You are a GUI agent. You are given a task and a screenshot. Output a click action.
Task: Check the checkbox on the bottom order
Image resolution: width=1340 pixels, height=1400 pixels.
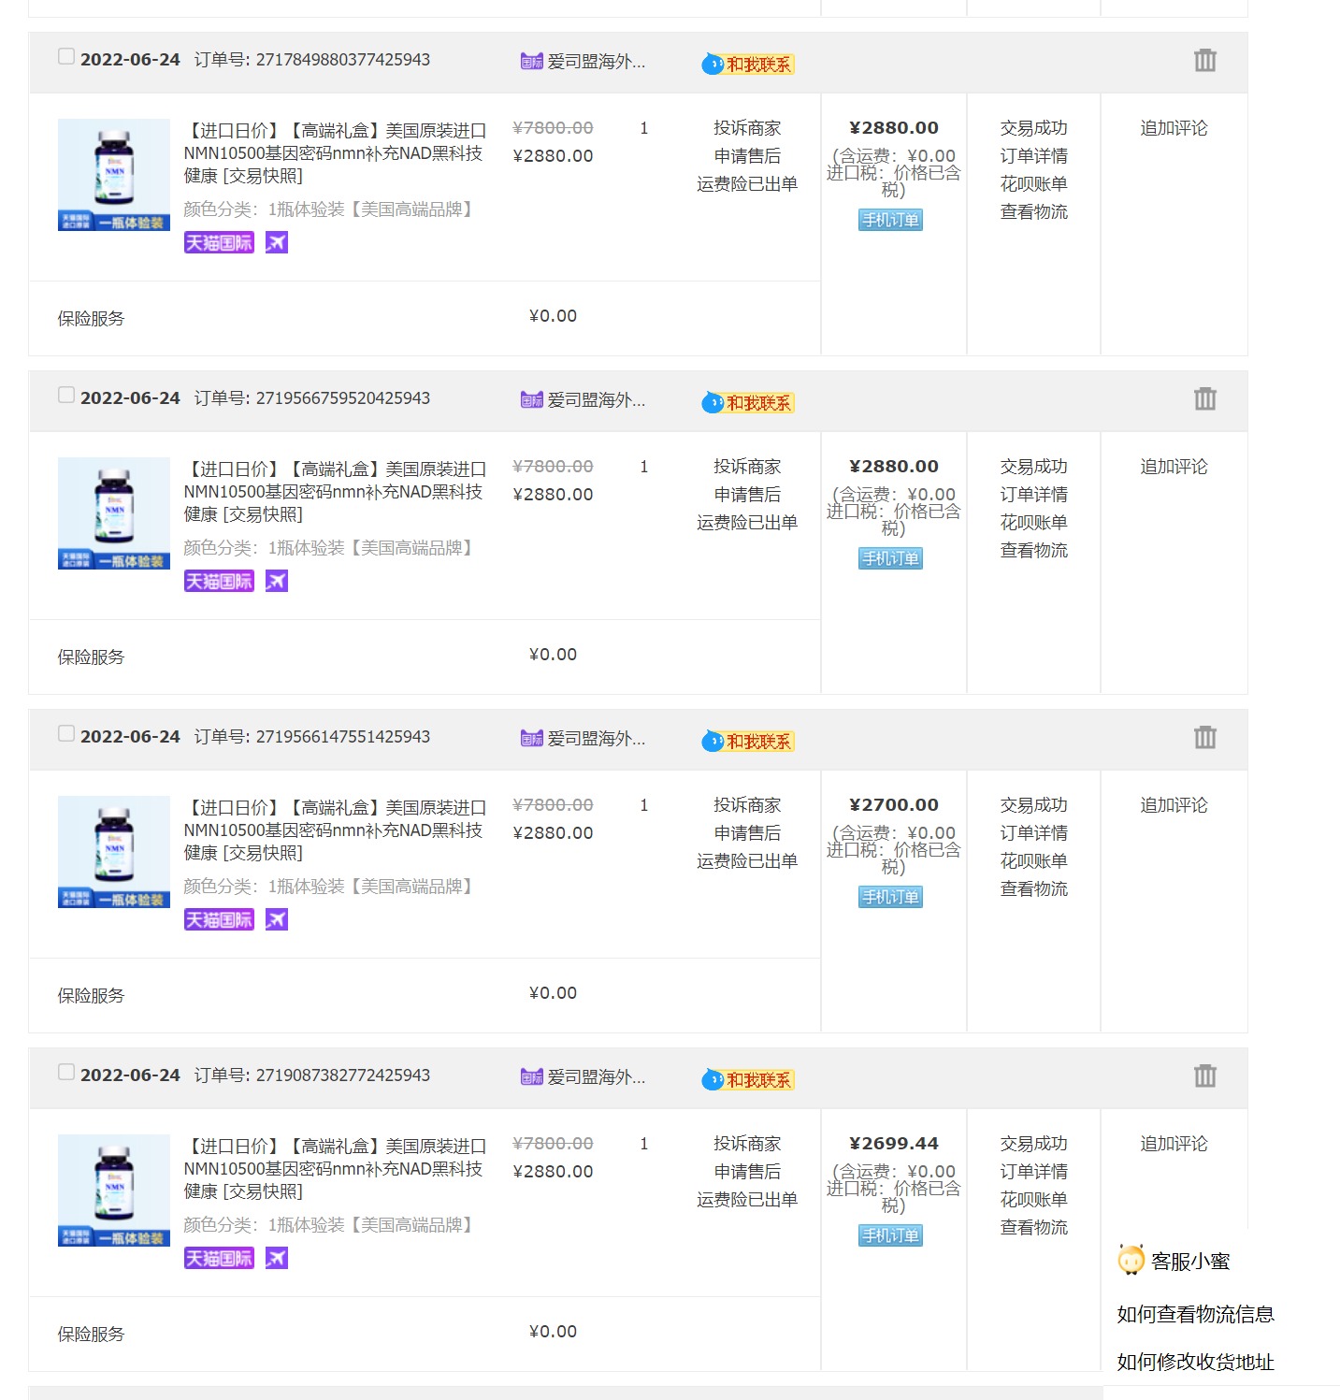pos(65,1072)
